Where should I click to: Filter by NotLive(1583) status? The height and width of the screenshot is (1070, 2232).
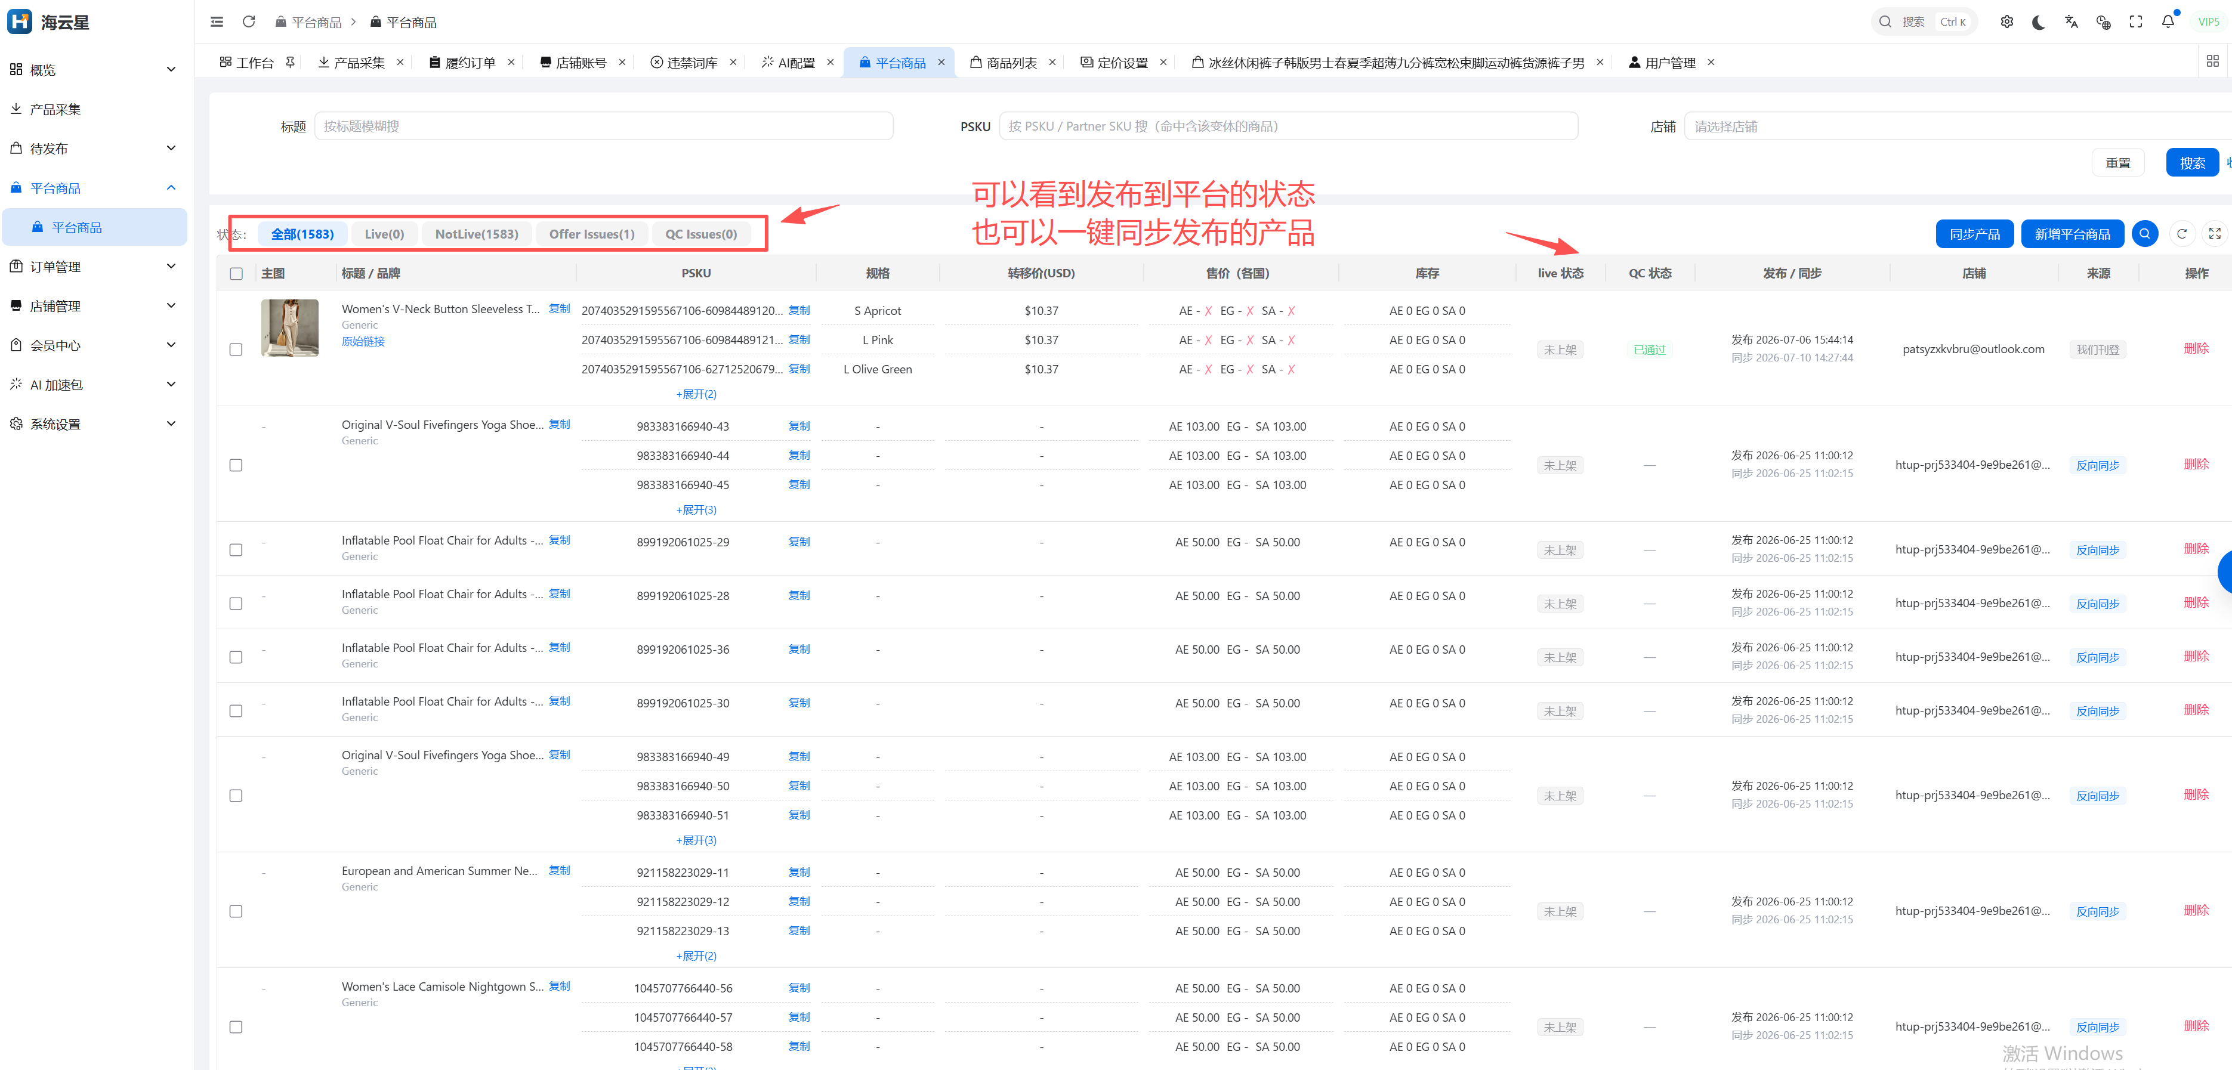pyautogui.click(x=477, y=234)
